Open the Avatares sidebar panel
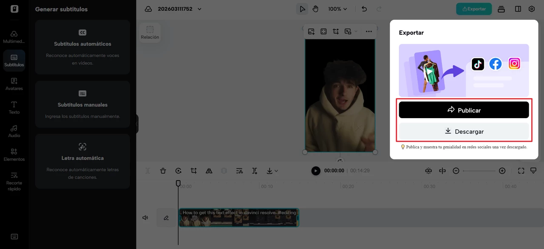The image size is (544, 249). [x=14, y=84]
